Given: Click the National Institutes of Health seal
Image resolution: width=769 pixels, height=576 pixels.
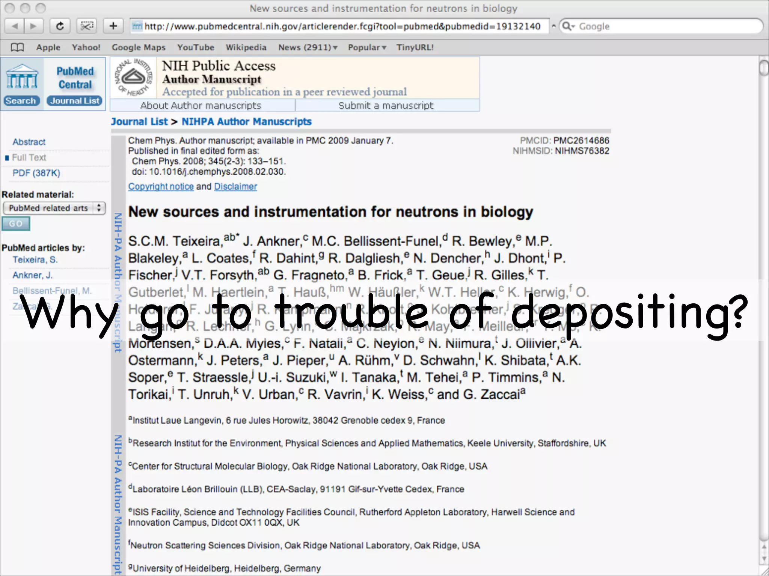Looking at the screenshot, I should [x=134, y=78].
